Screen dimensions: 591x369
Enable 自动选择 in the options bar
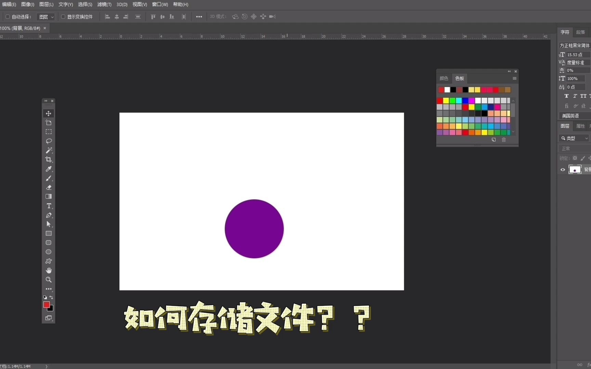click(7, 16)
